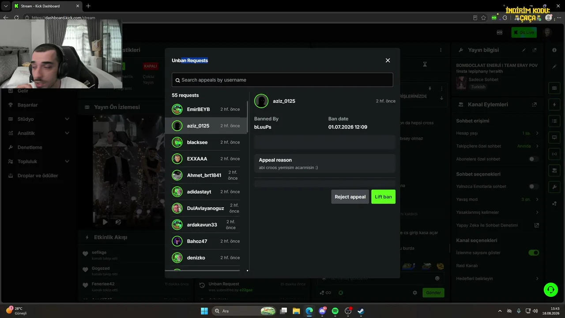Open Hedefleri belirleyin chevron

(537, 279)
